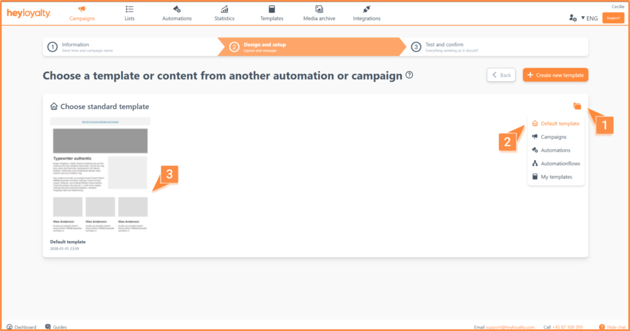
Task: Choose Campaigns in the template source menu
Action: coord(553,137)
